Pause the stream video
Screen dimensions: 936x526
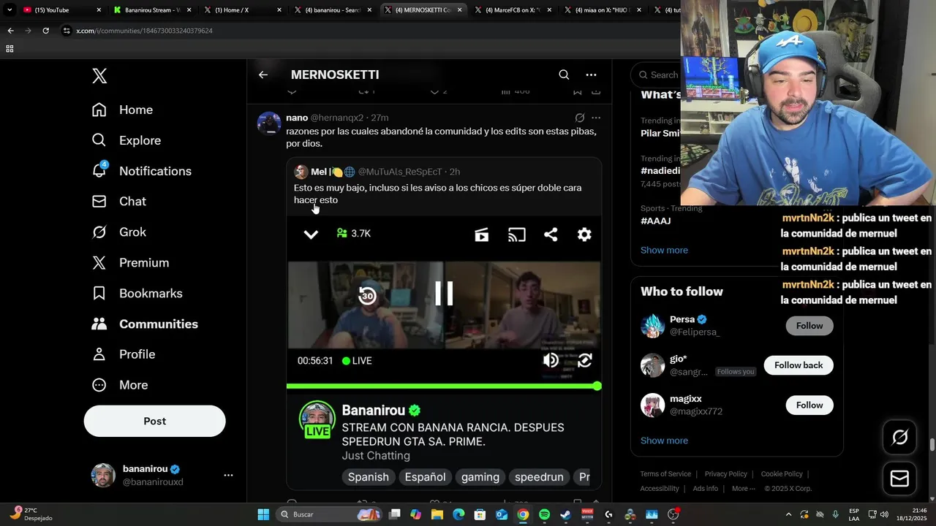coord(444,293)
